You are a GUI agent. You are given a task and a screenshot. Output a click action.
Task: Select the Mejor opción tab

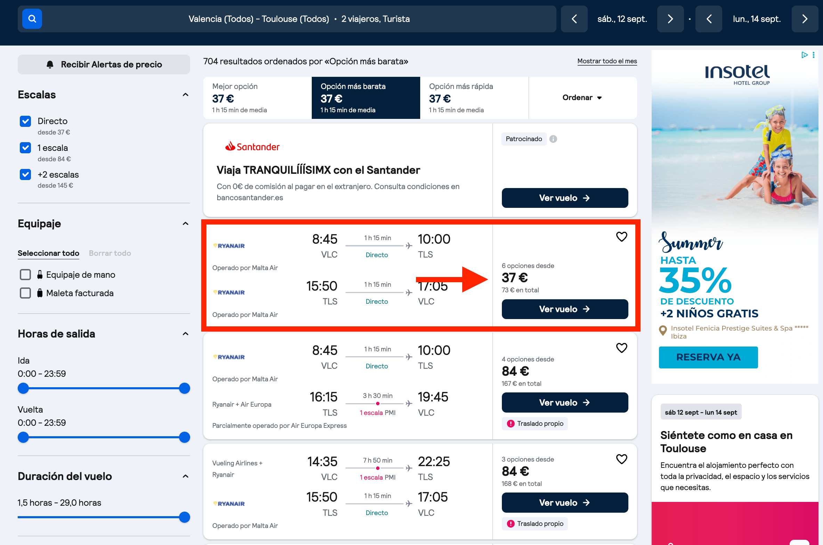point(258,98)
